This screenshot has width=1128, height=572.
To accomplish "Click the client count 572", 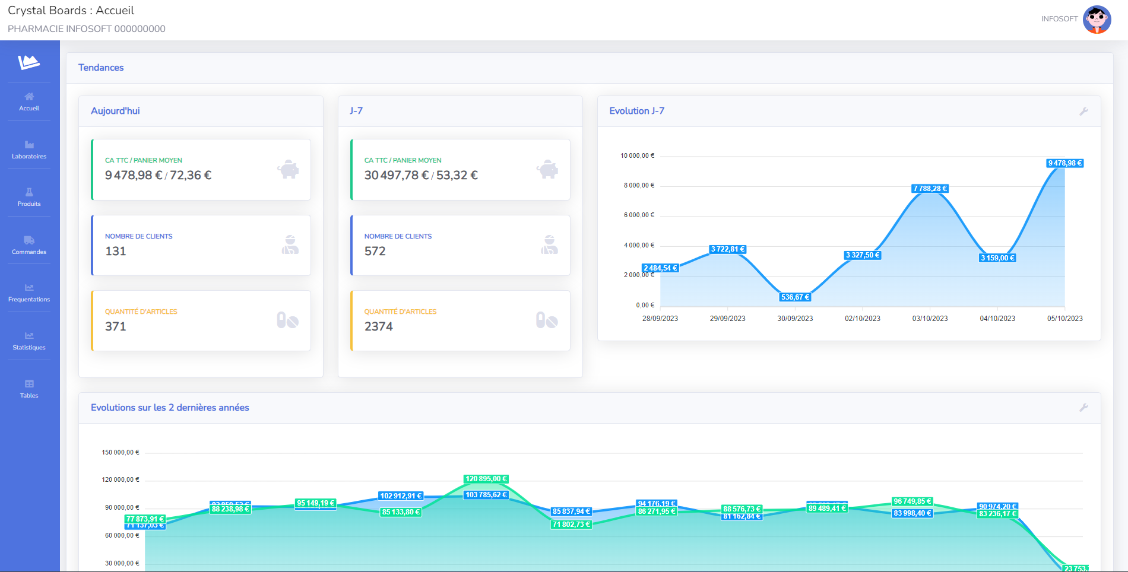I will (375, 251).
